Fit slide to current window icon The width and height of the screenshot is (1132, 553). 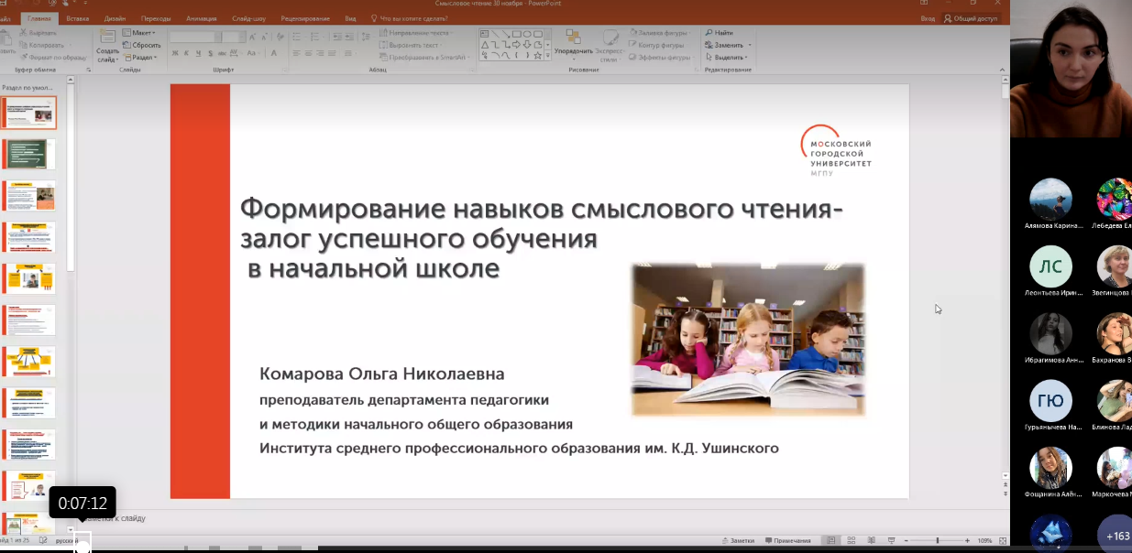coord(1003,541)
